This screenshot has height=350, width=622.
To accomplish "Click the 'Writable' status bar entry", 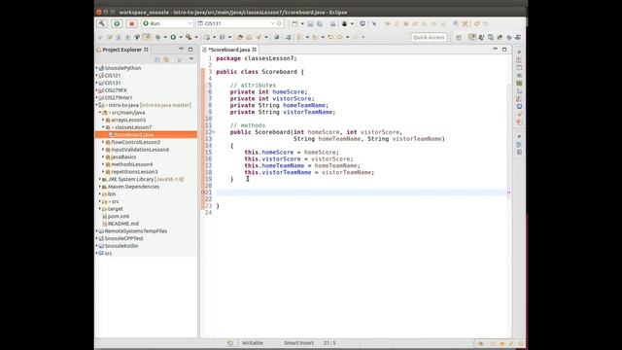I will 253,343.
